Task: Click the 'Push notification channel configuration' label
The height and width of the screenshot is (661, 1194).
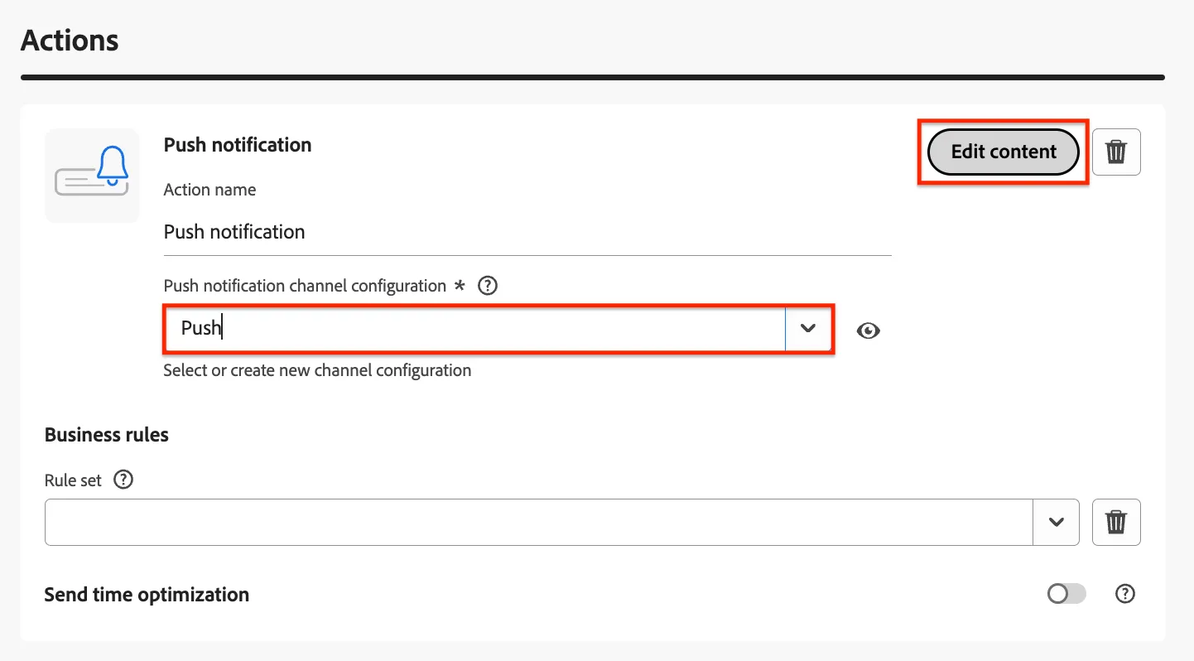Action: [305, 286]
